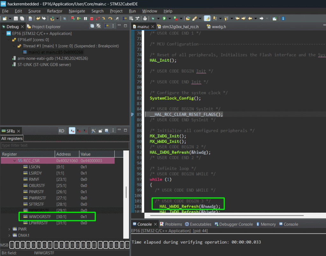Open SFRs settings wrench icon

(93, 131)
